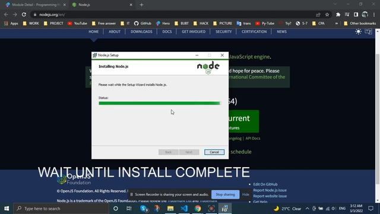Click the browser forward arrow
The width and height of the screenshot is (380, 214).
15,14
